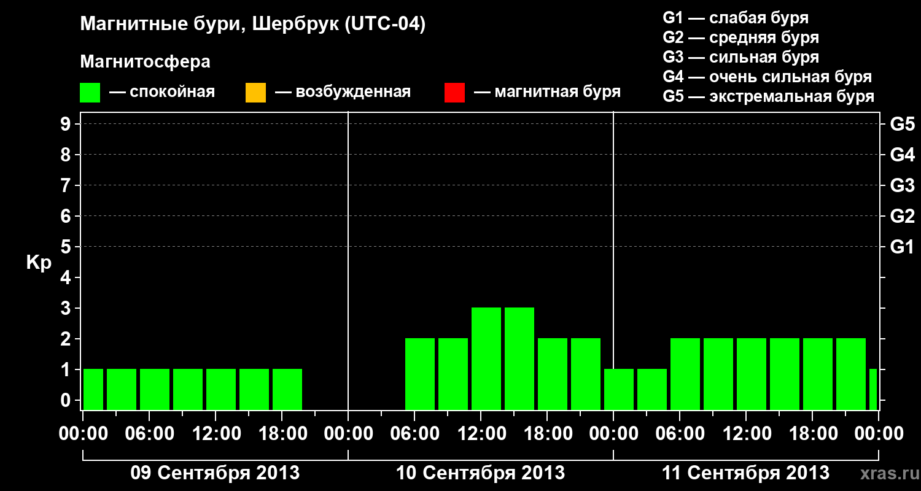Click the narrow last bar of 11 September
921x491 pixels.
click(873, 389)
